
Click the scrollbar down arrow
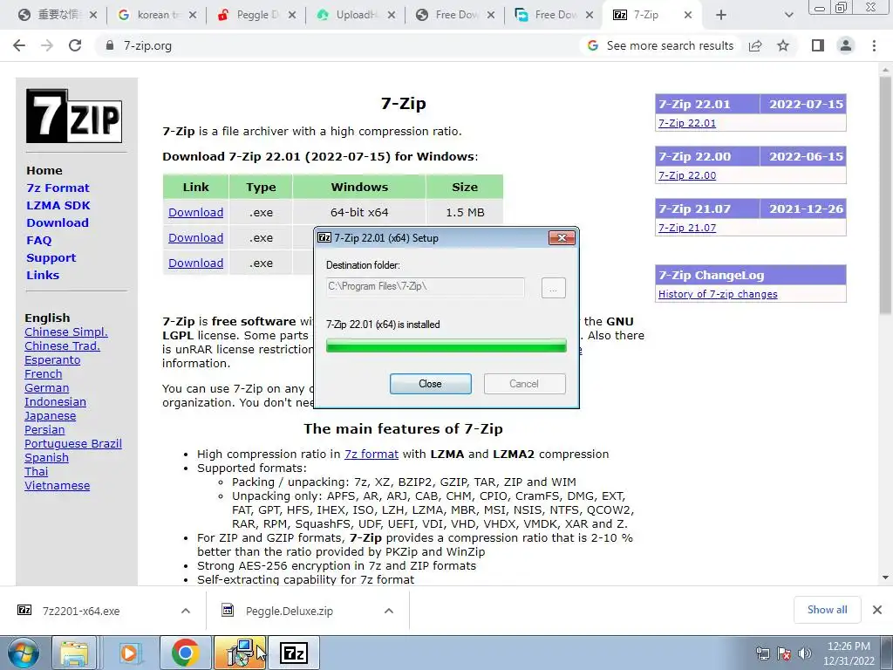885,578
